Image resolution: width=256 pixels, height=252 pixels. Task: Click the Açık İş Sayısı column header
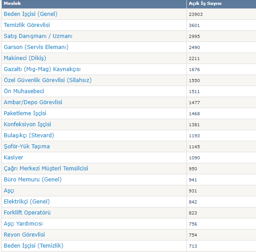pos(205,4)
